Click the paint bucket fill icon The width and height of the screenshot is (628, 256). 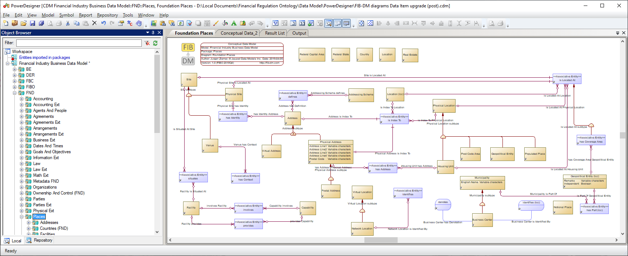pos(225,23)
